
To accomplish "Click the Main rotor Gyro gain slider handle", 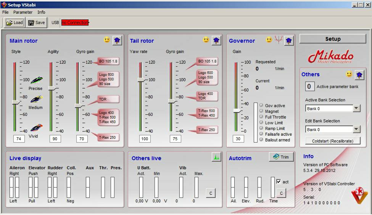I will 79,106.
